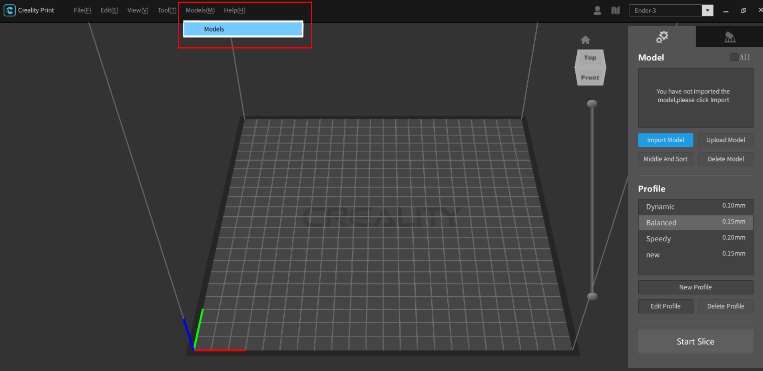Open the Help(H) menu

[x=235, y=10]
